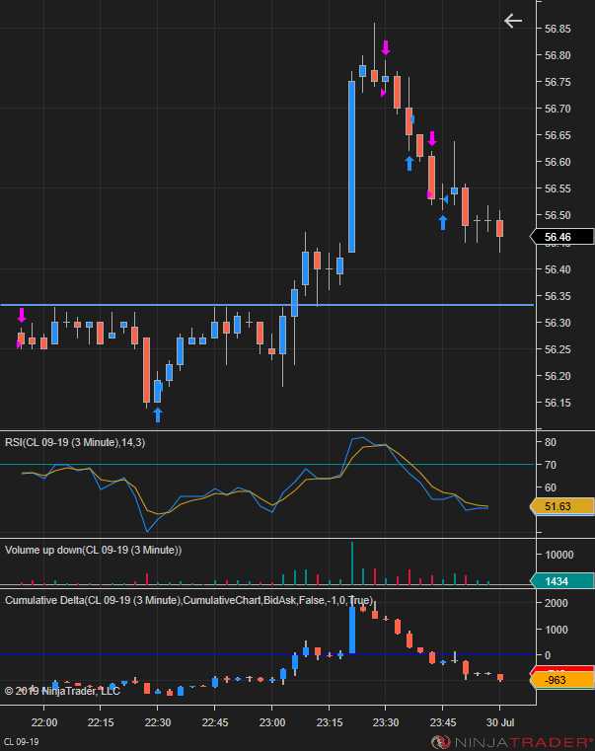The image size is (595, 751).
Task: Select the Cumulative Delta indicator label
Action: coord(188,600)
